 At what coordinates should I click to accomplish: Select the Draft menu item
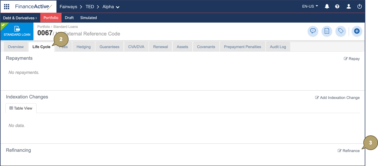coord(69,18)
